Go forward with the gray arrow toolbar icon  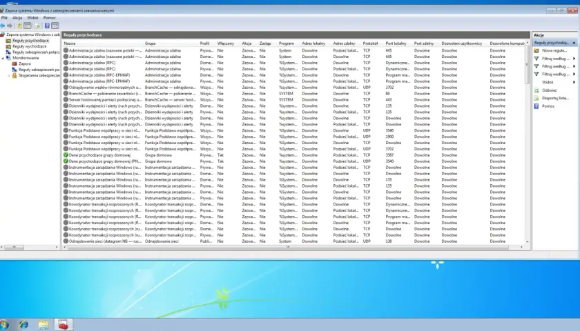coord(10,26)
